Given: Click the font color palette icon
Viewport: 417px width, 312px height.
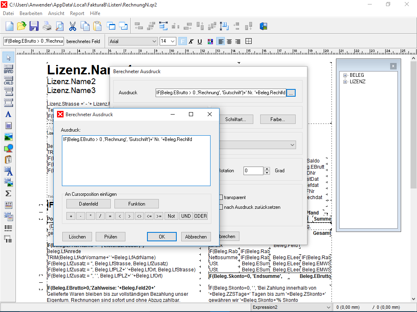Looking at the screenshot, I should point(210,41).
